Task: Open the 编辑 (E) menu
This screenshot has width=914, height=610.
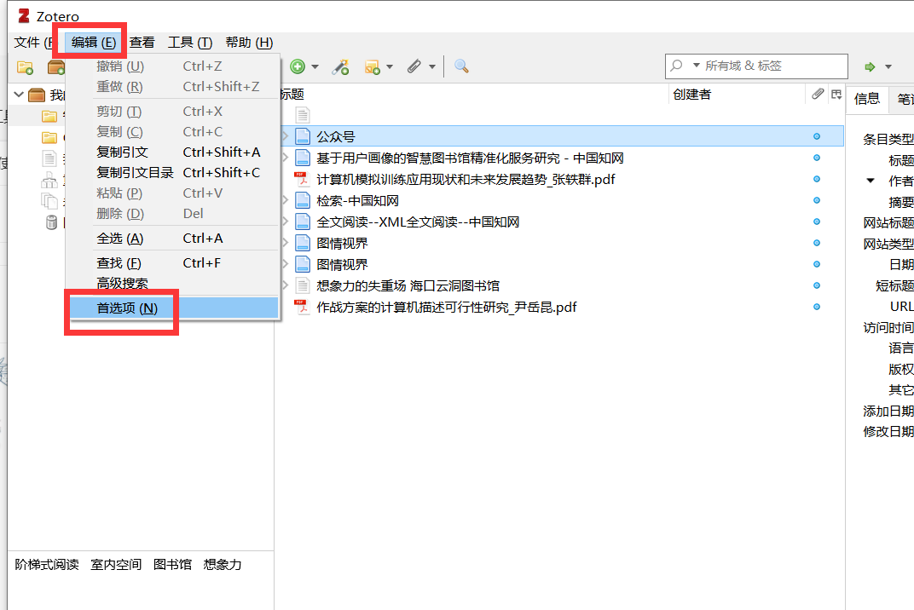Action: [x=93, y=43]
